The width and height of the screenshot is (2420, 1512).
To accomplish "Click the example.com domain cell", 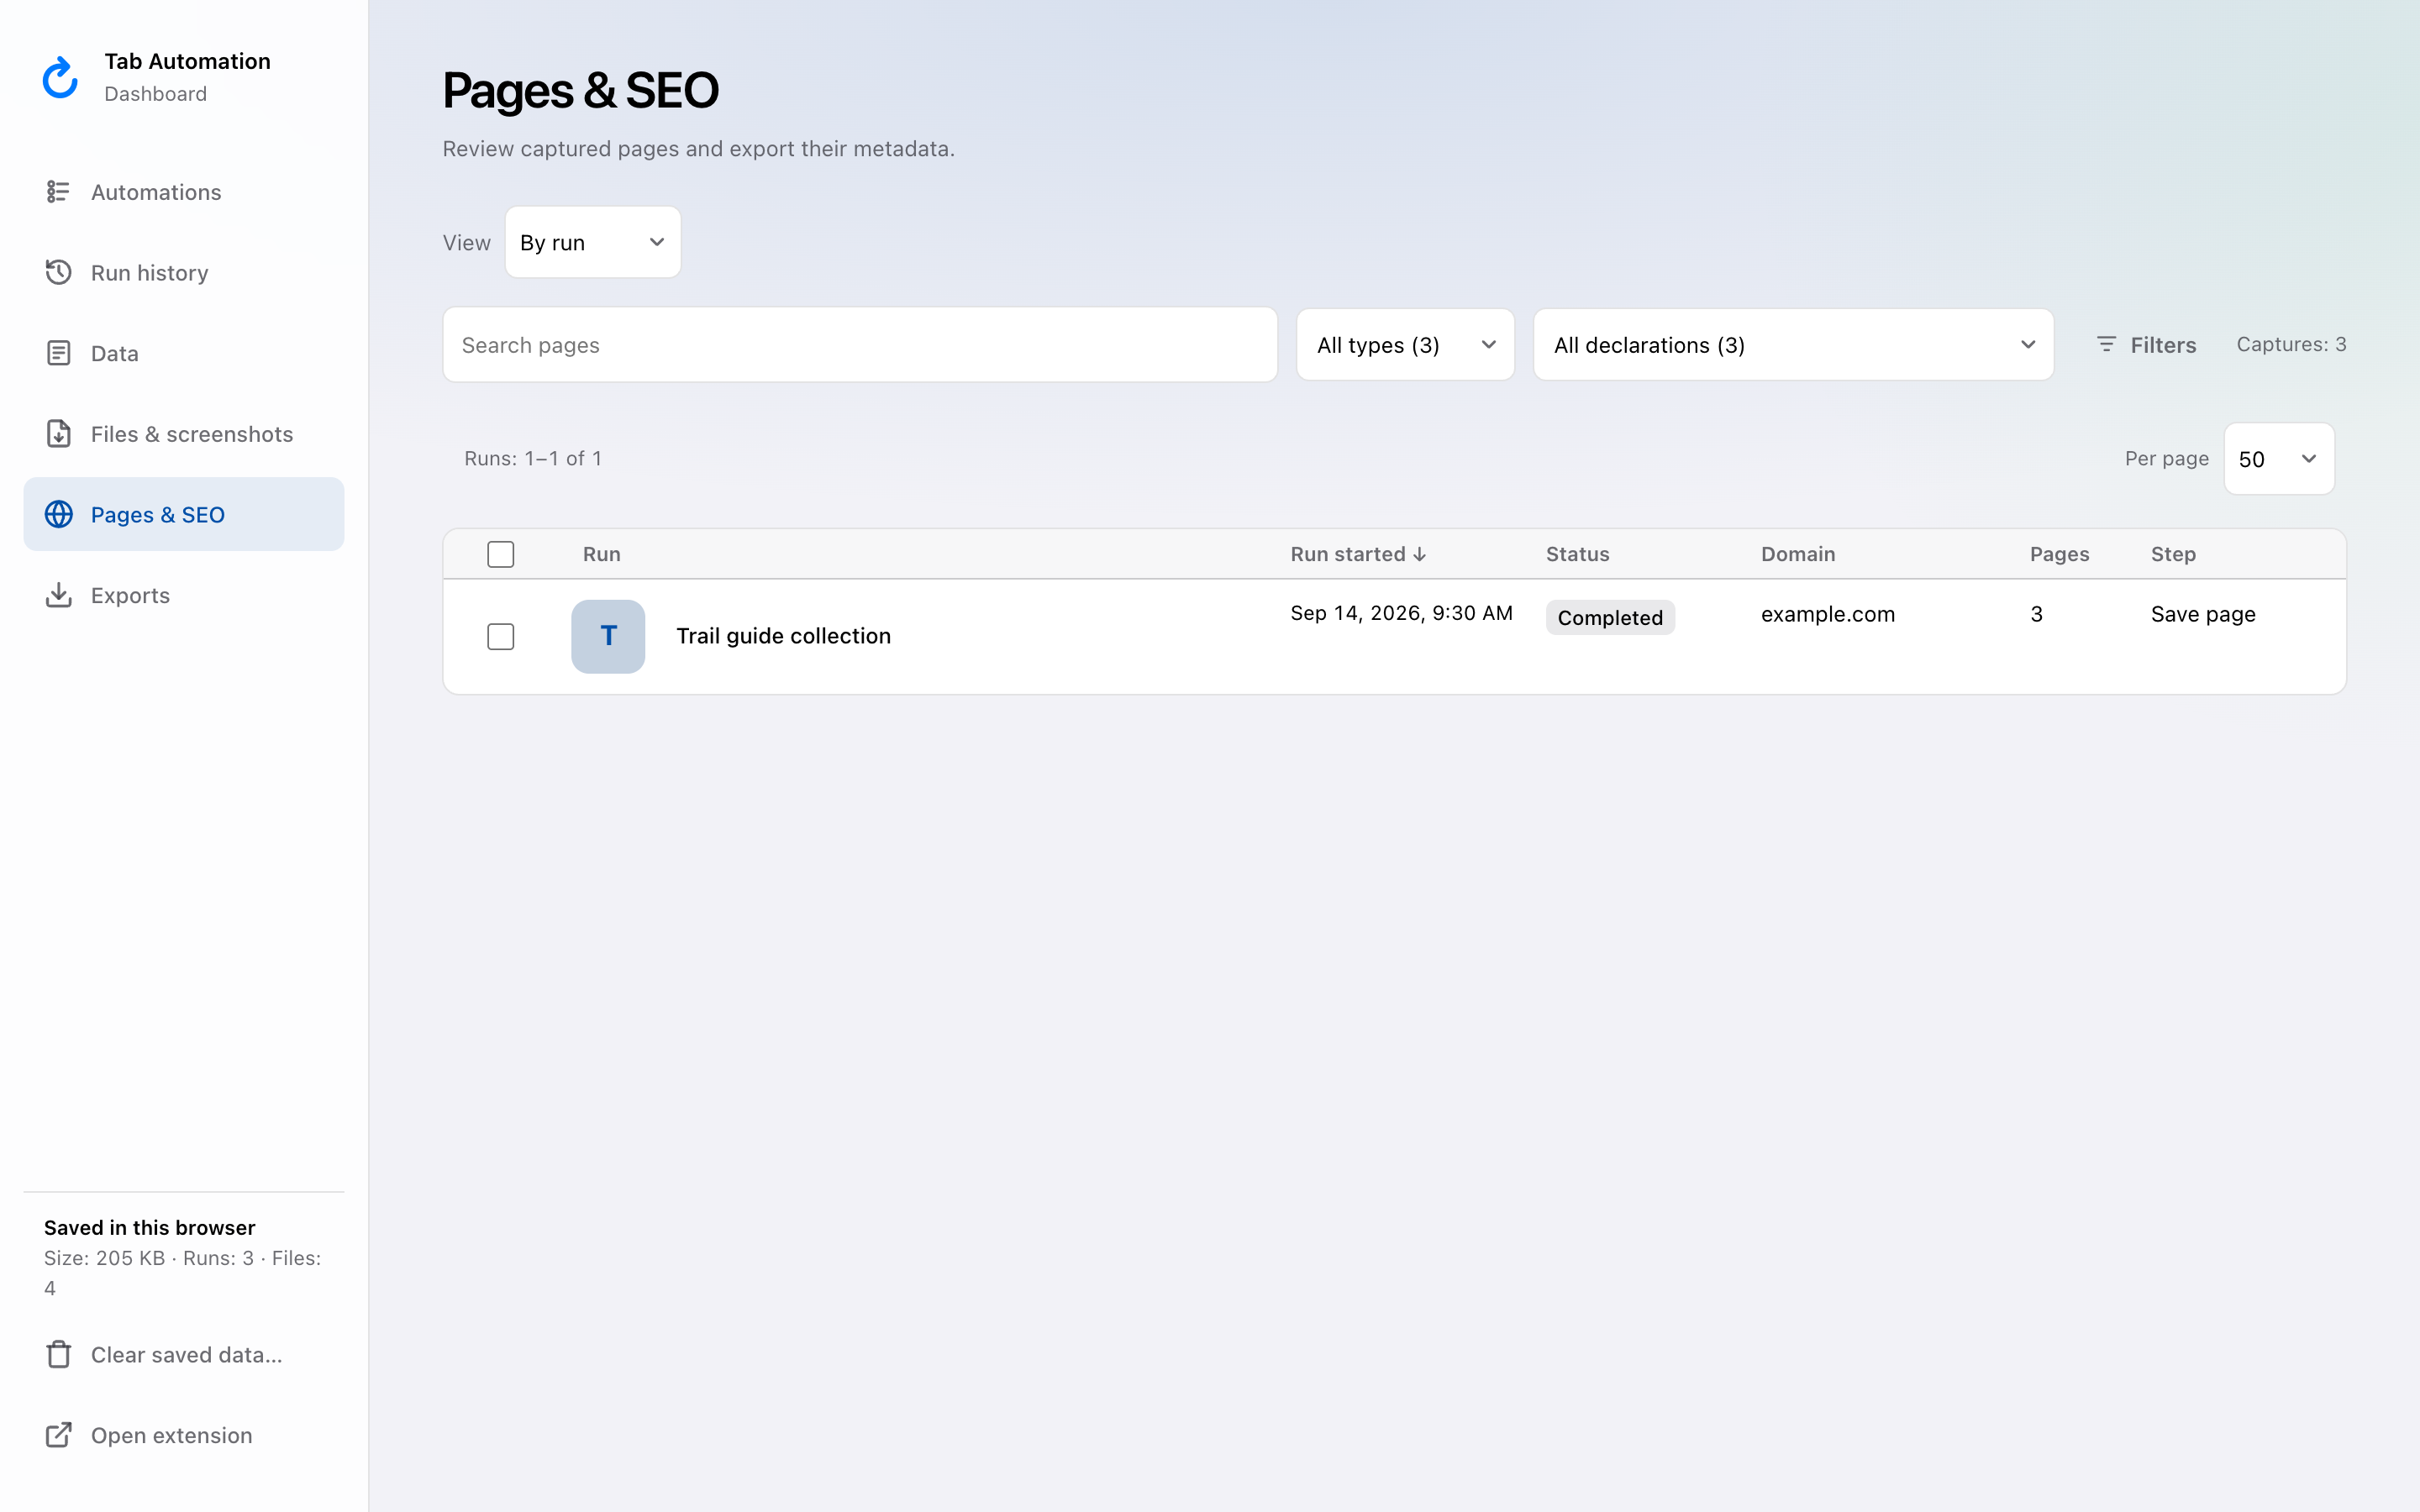I will click(x=1827, y=614).
